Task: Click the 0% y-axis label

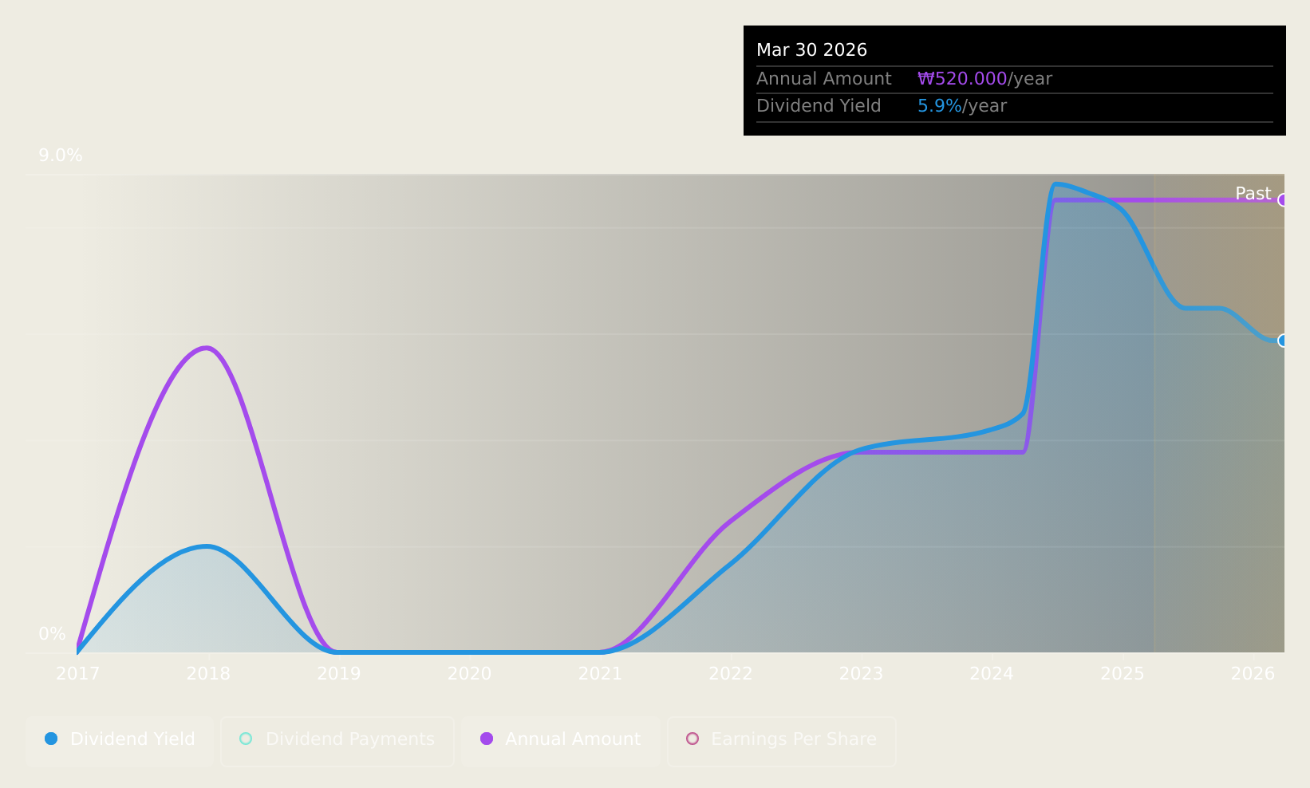Action: [53, 634]
